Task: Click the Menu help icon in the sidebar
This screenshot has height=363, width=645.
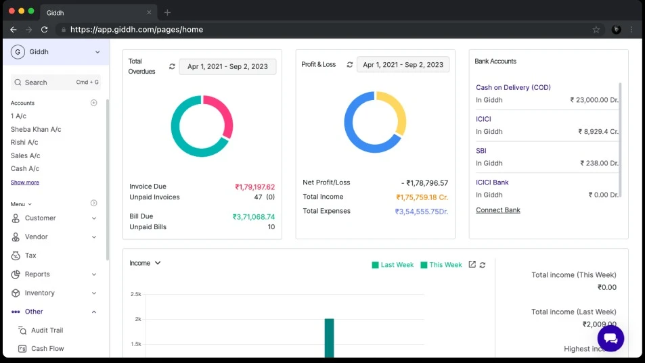Action: click(94, 203)
